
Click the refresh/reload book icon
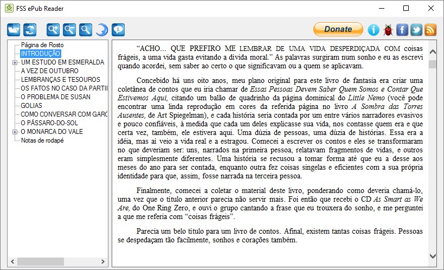click(30, 29)
